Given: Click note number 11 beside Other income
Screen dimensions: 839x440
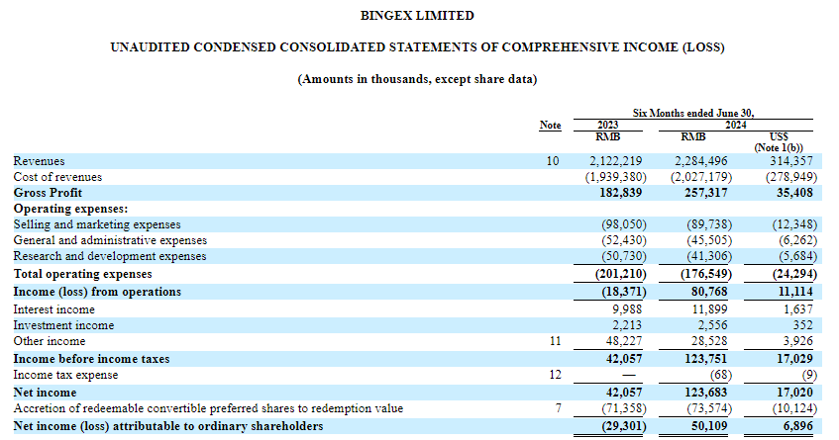Looking at the screenshot, I should click(555, 341).
